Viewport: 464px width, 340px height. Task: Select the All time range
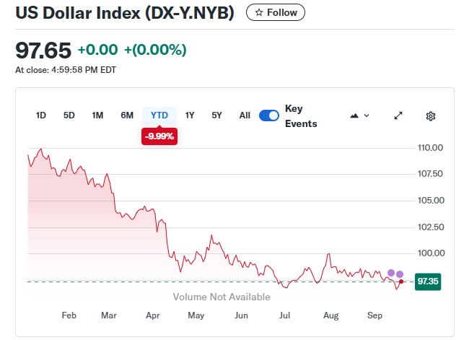click(x=245, y=115)
